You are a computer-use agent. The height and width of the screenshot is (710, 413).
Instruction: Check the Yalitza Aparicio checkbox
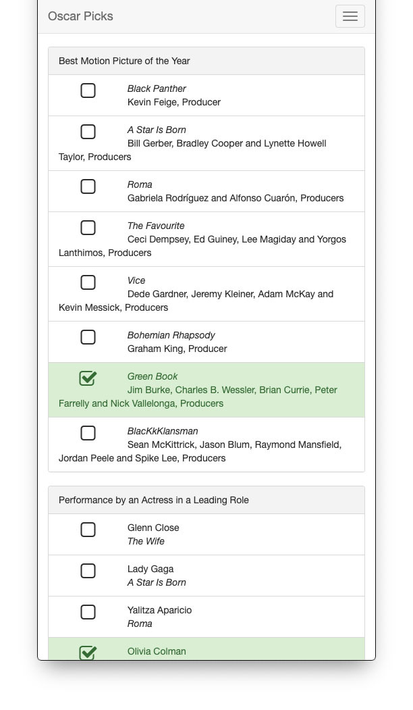click(x=88, y=612)
